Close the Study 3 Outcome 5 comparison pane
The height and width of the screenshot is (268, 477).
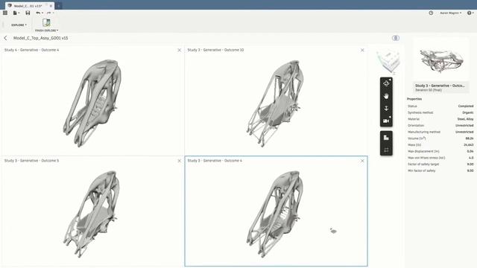tap(179, 161)
